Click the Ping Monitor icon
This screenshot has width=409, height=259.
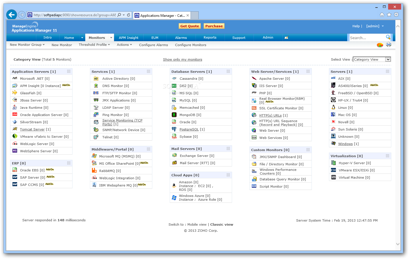96,115
